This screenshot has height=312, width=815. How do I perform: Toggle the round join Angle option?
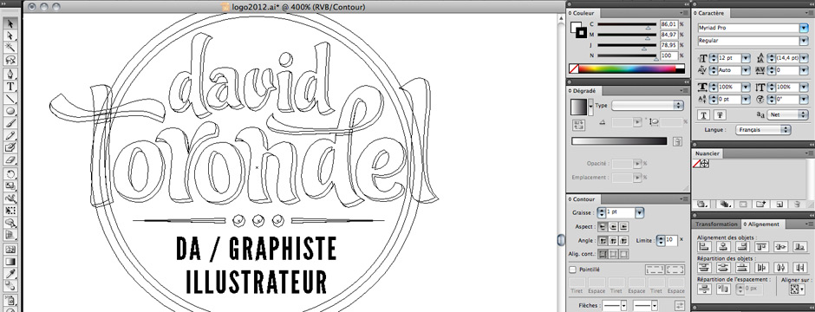613,241
